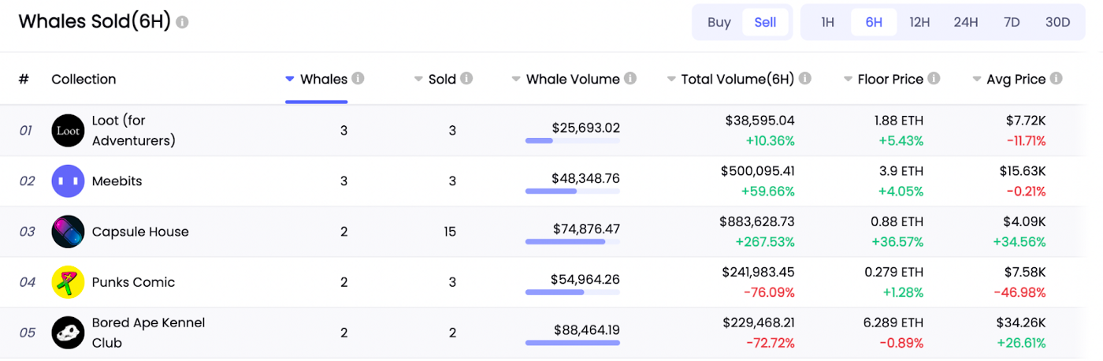
Task: Click the info icon next to Whale Volume
Action: tap(630, 79)
